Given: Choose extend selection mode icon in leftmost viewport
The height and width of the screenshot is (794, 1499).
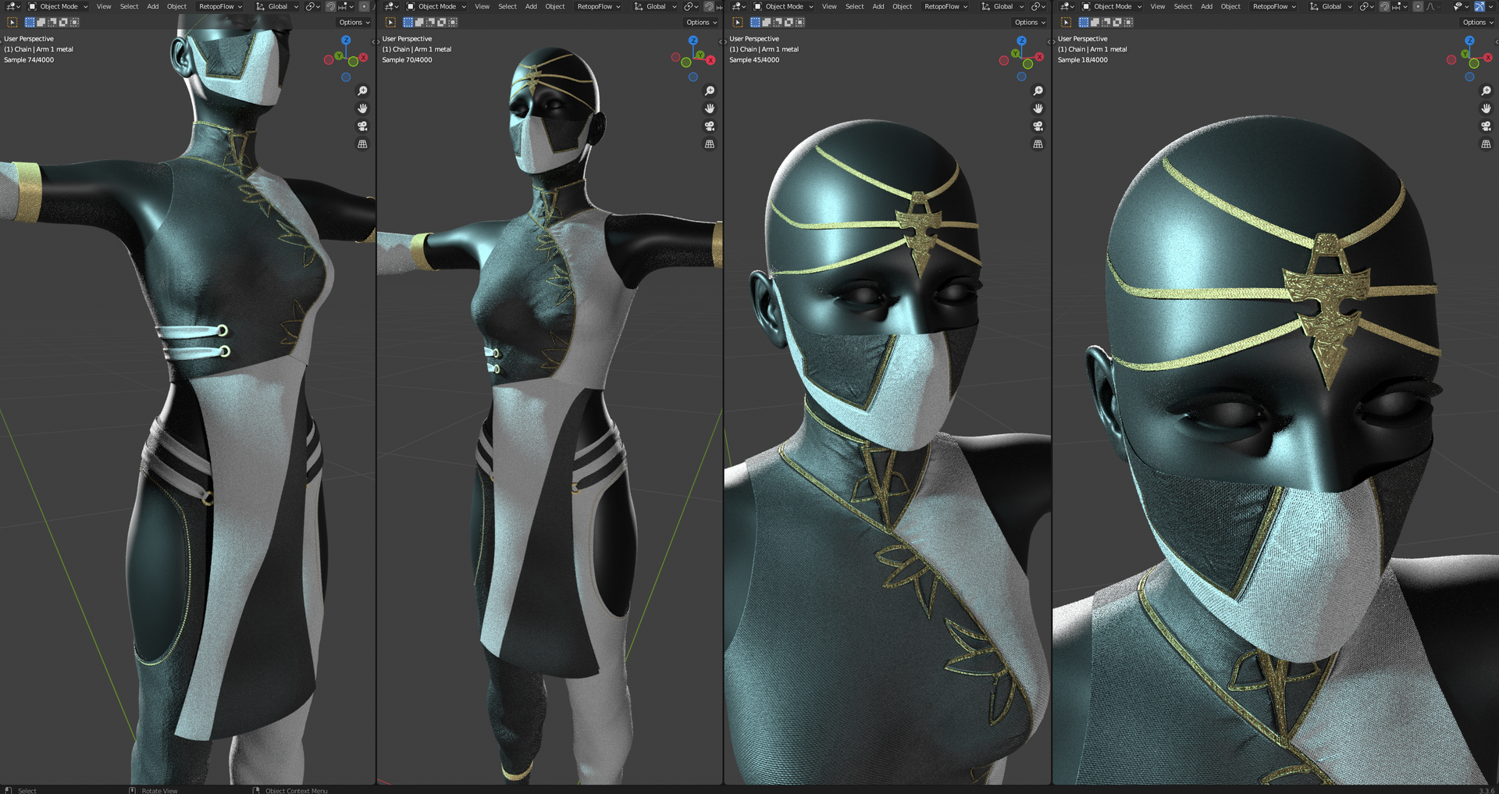Looking at the screenshot, I should (x=41, y=23).
